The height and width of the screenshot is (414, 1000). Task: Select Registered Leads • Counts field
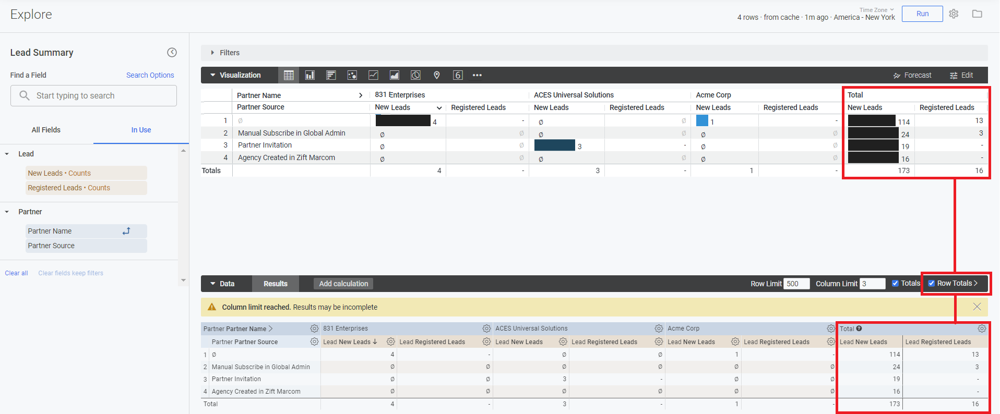pyautogui.click(x=86, y=188)
